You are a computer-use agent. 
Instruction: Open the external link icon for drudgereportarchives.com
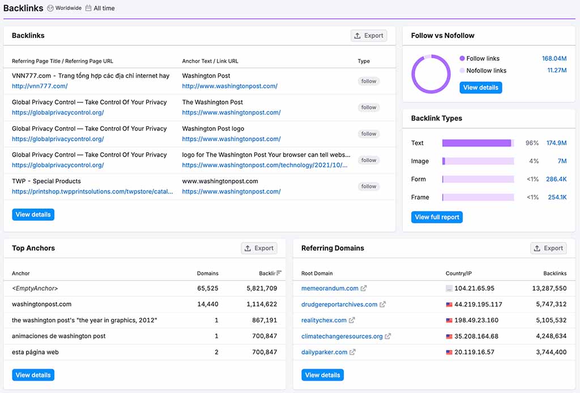[x=382, y=304]
